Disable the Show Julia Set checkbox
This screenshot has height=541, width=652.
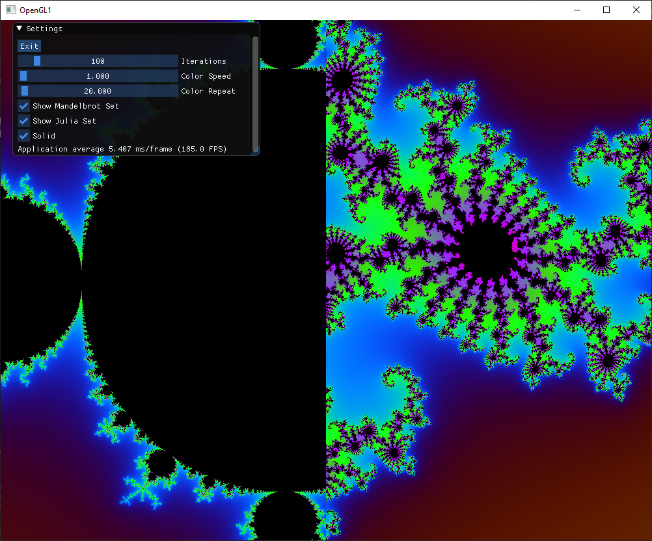24,121
